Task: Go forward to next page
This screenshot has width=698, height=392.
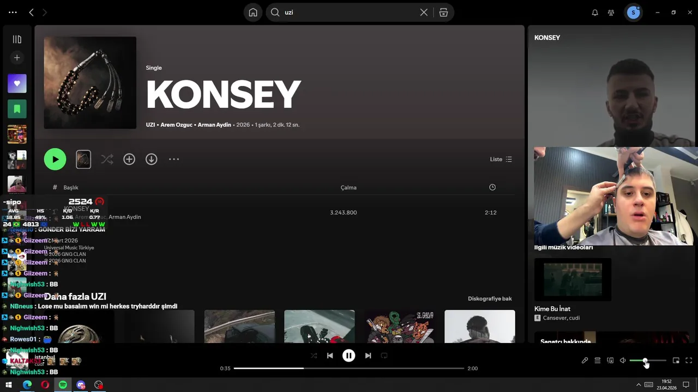Action: point(45,13)
